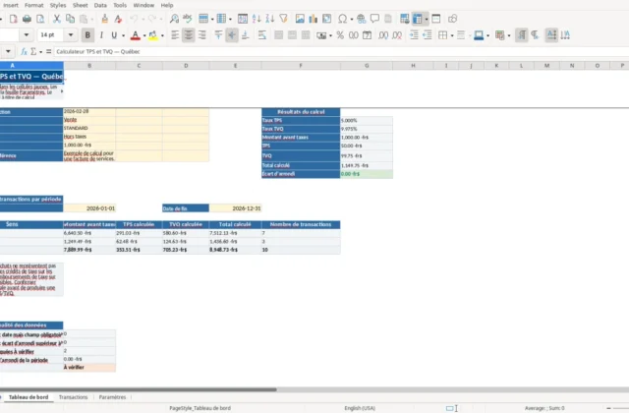Click the Clear Direct Formatting icon
Screen dimensions: 629x413
click(118, 19)
